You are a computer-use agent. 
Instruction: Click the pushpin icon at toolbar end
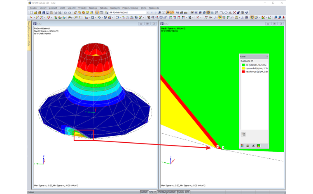tap(283, 17)
